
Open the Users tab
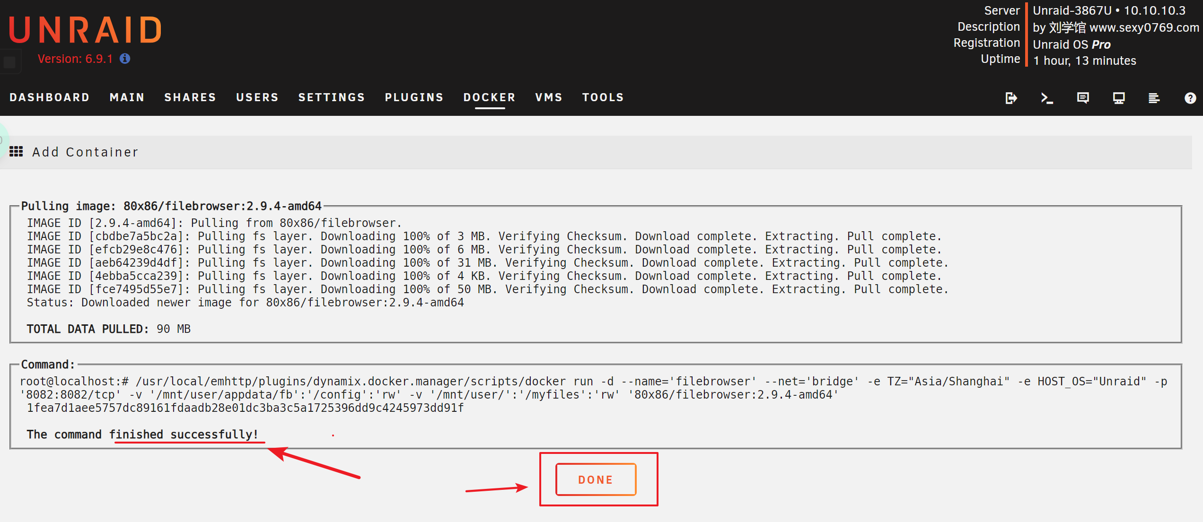point(257,97)
